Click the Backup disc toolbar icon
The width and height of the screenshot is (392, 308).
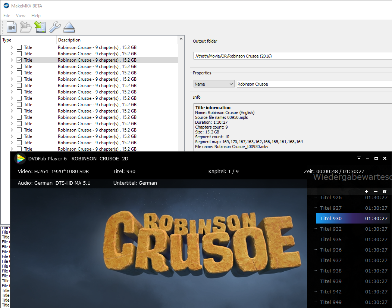pos(40,27)
